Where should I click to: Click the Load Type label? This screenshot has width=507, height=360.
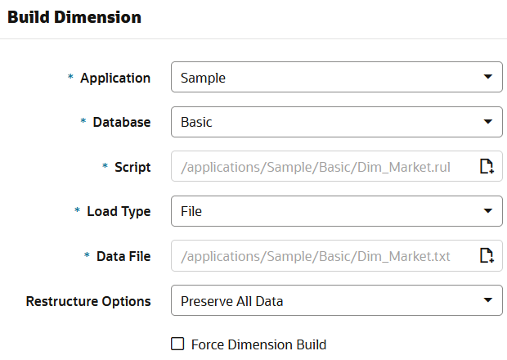[119, 211]
